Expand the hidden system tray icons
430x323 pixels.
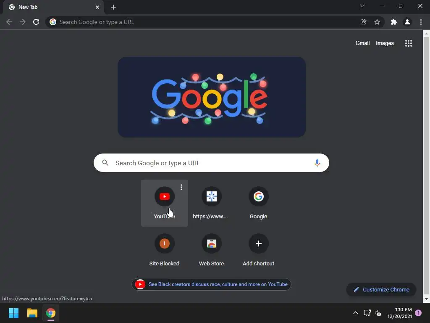click(x=355, y=313)
